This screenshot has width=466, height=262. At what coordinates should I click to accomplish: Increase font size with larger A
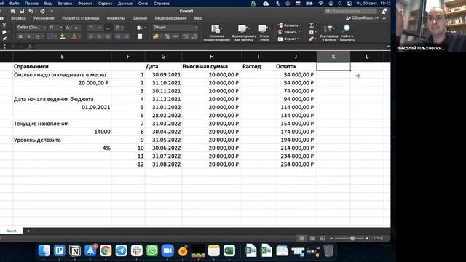tap(68, 28)
